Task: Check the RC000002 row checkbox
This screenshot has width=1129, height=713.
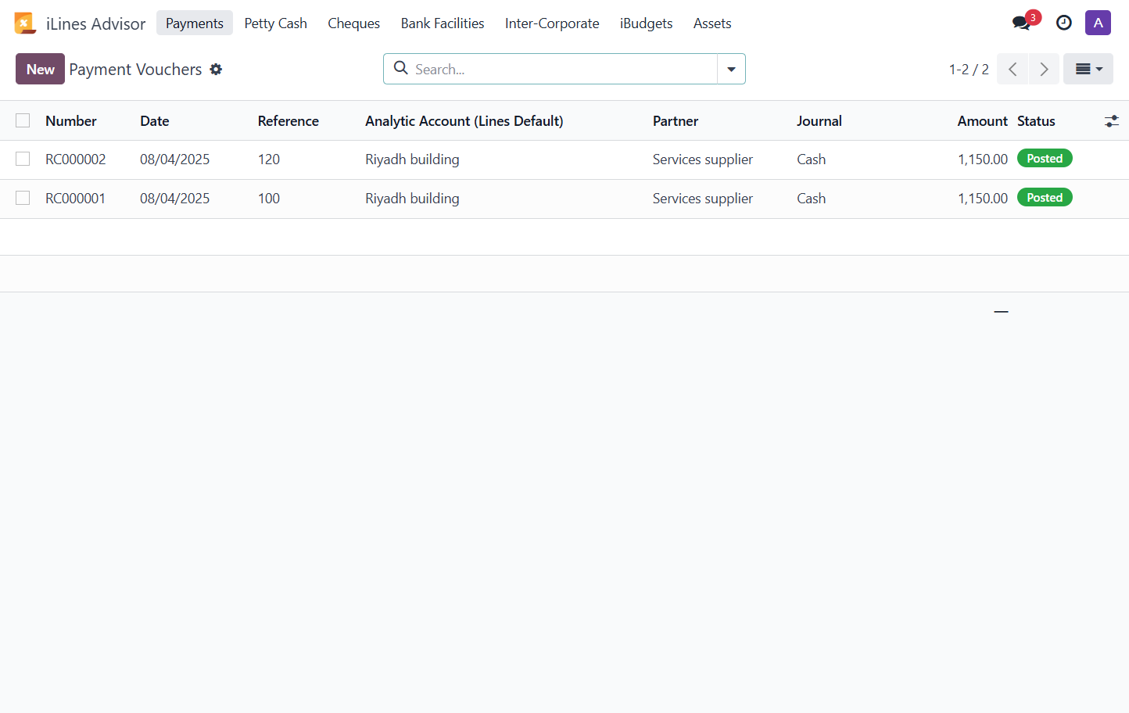Action: click(x=23, y=159)
